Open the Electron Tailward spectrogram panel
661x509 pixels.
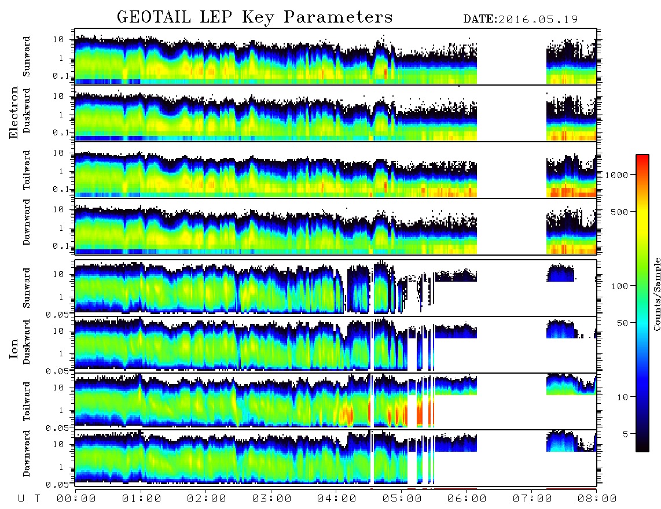tap(336, 170)
